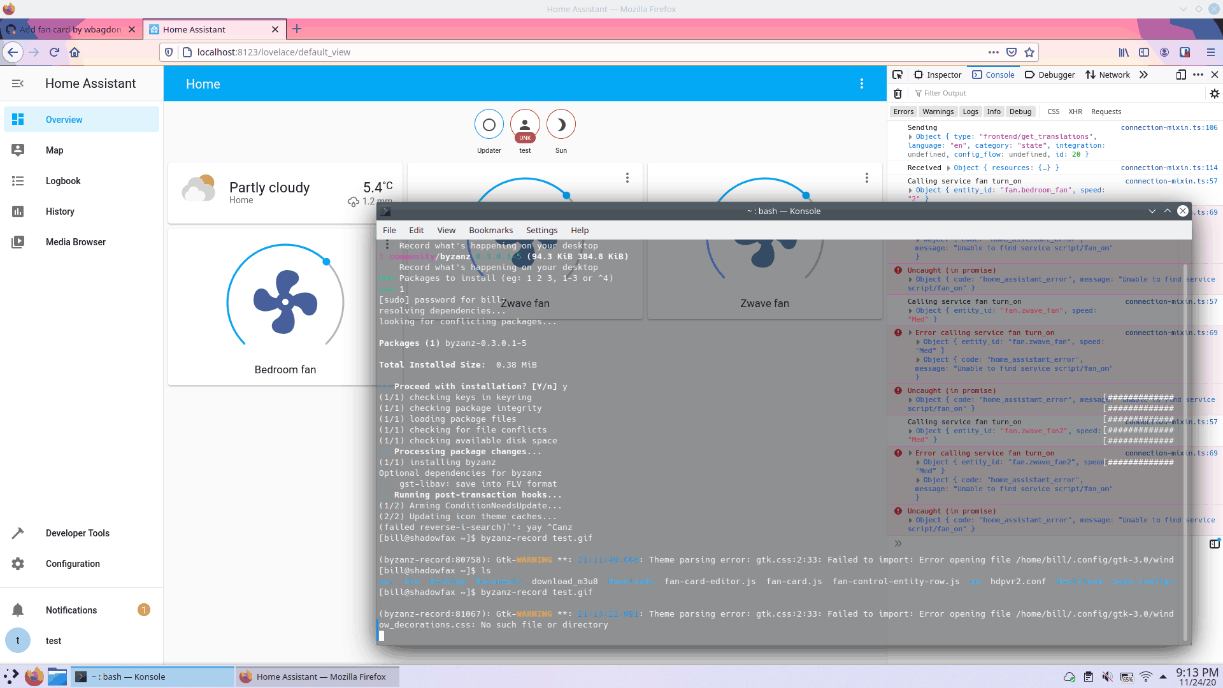
Task: Open connection-mixin.ts:114 source link
Action: tap(1169, 168)
